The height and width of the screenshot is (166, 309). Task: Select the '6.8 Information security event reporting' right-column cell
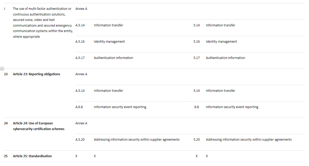click(232, 107)
